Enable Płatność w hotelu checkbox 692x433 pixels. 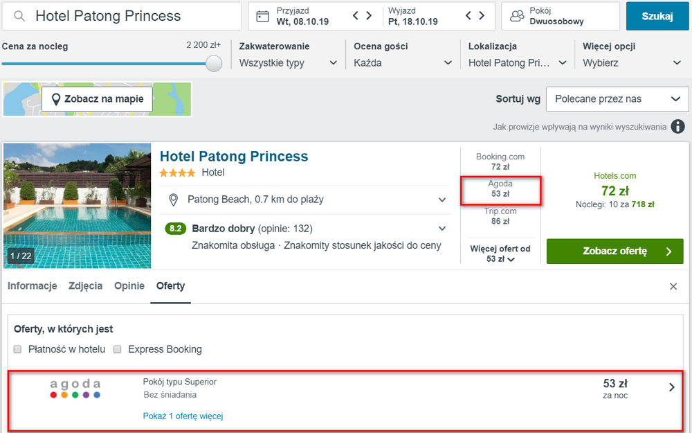point(18,349)
